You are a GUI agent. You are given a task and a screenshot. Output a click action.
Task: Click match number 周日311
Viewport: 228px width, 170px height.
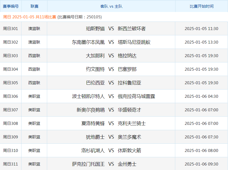[x=10, y=164]
